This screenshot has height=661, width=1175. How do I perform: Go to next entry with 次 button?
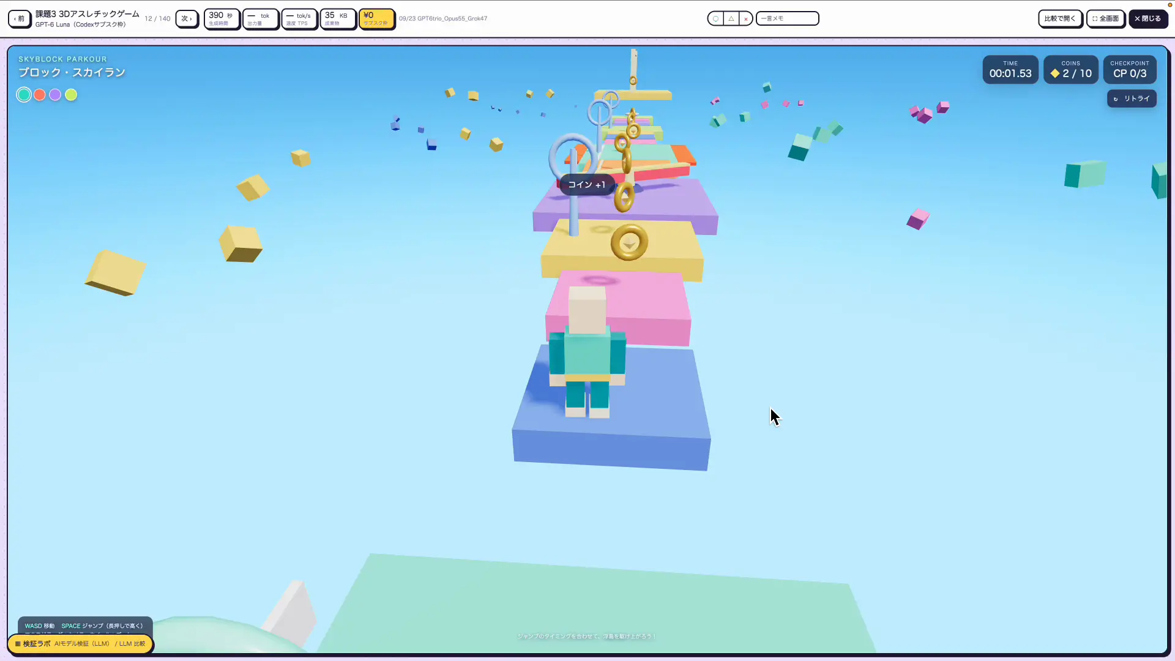click(x=187, y=18)
